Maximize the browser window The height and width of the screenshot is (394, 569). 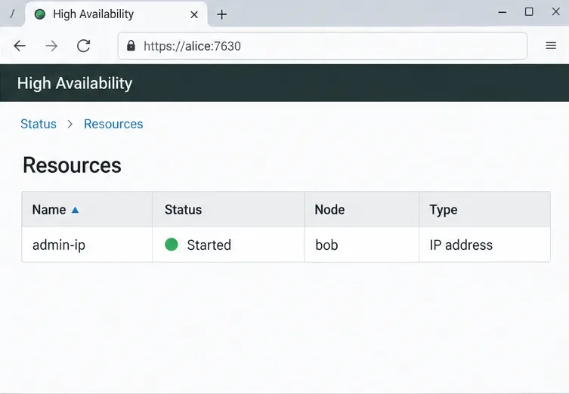point(529,12)
